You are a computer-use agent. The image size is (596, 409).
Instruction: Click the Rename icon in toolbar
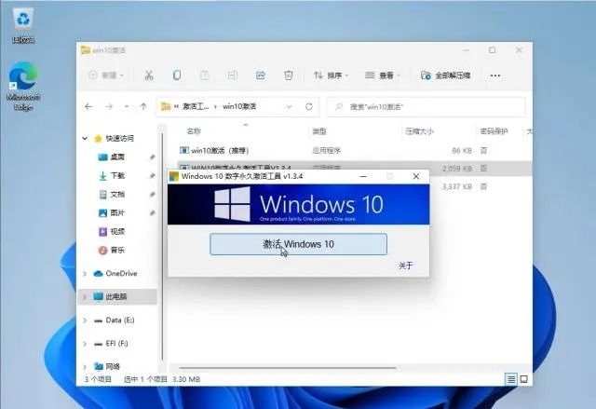232,75
